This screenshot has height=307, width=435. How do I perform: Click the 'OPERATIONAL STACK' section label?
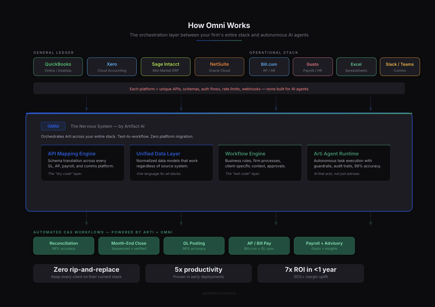tap(274, 53)
